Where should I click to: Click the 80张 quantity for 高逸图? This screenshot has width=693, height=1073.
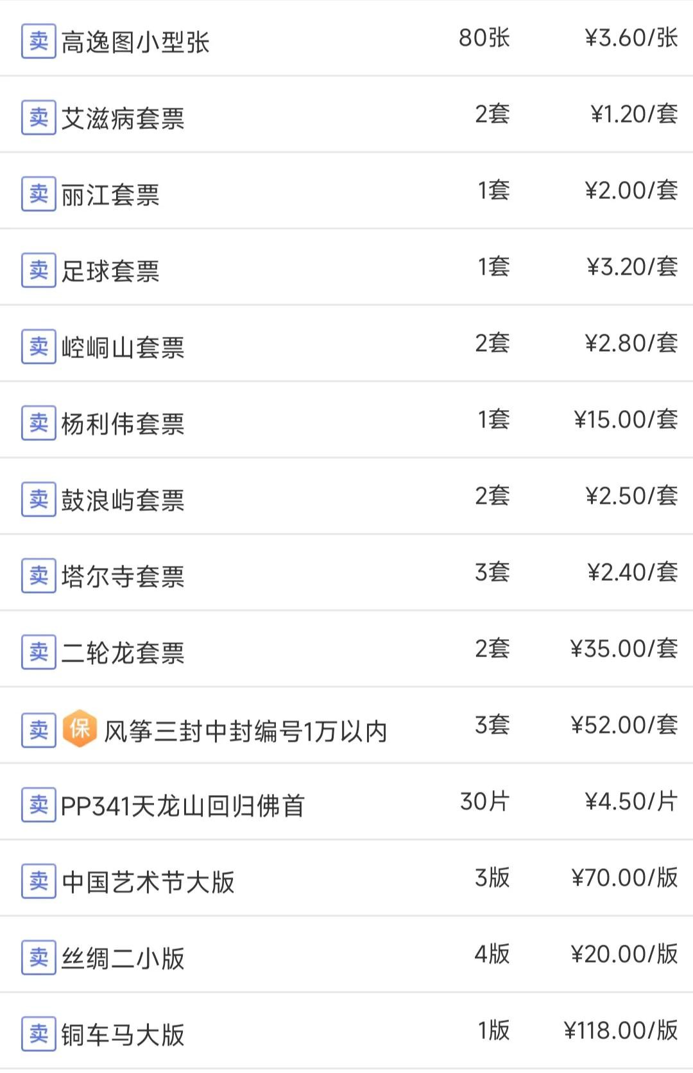point(484,38)
